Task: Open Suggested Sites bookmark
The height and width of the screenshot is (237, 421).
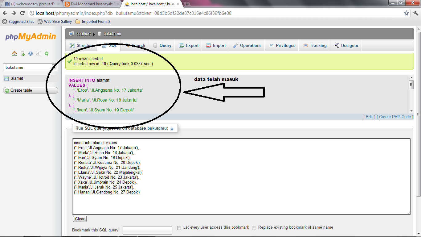Action: tap(18, 22)
